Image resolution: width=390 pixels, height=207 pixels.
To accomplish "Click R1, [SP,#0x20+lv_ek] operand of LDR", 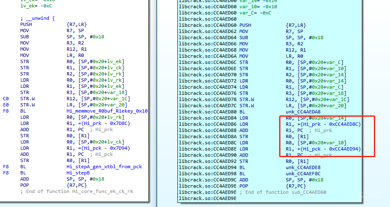I will [x=95, y=86].
